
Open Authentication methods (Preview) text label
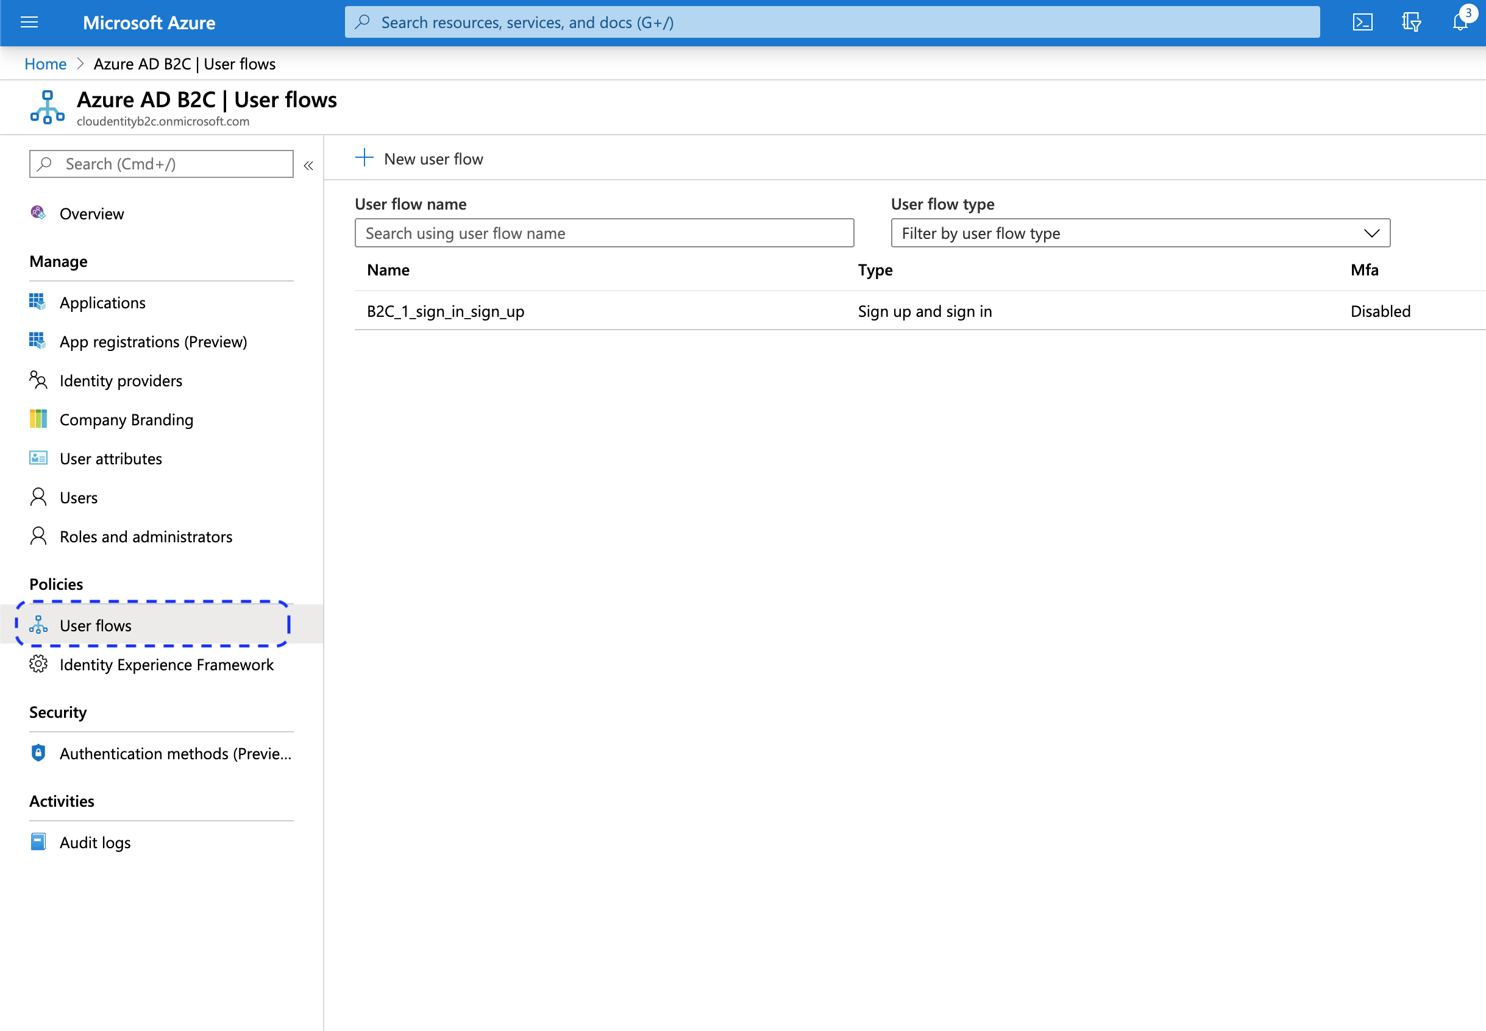(x=175, y=753)
